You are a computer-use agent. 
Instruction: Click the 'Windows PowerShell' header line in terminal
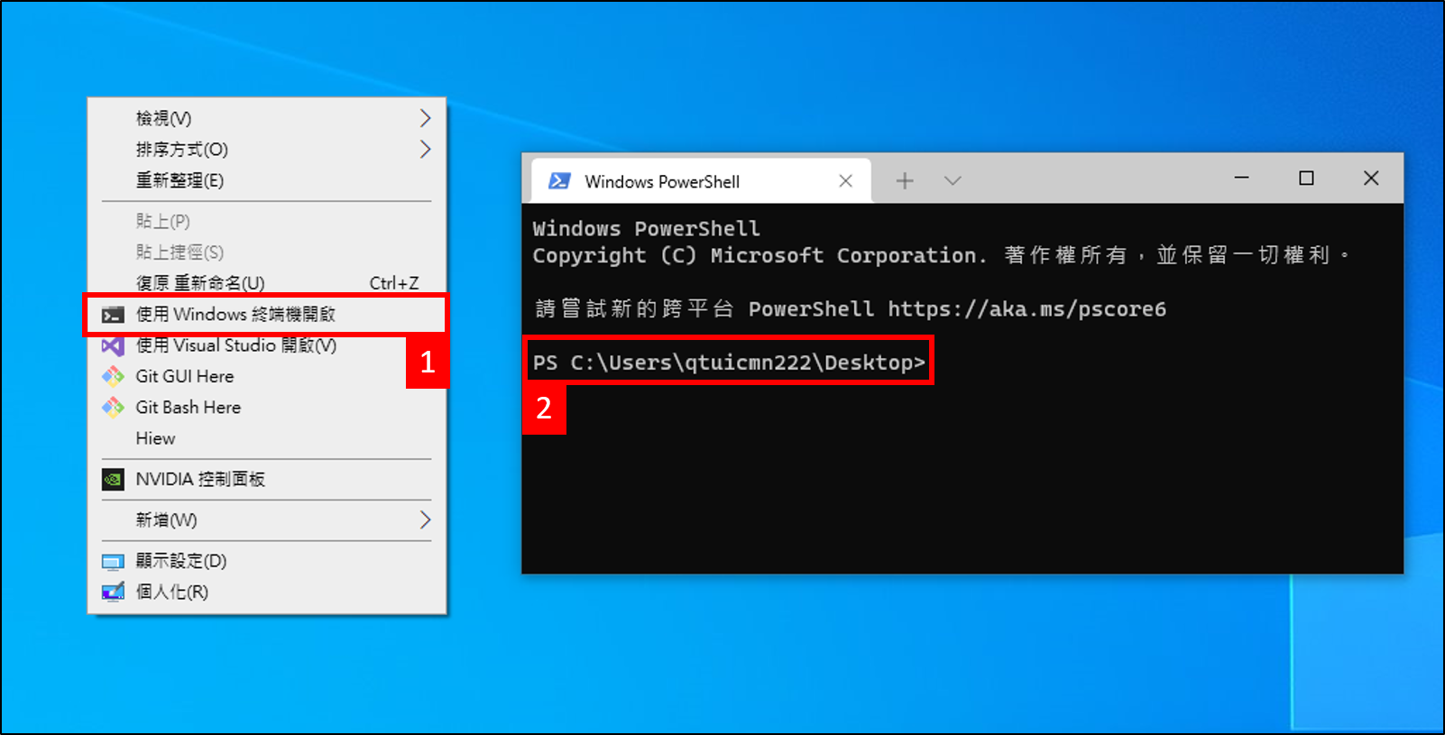click(646, 229)
